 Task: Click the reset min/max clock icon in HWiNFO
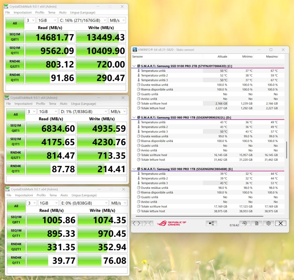(x=244, y=223)
